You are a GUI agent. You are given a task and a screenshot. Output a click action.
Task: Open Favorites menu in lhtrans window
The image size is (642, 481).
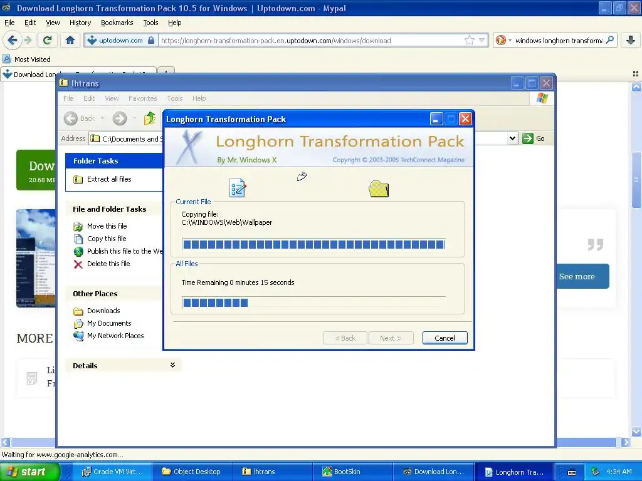coord(142,98)
